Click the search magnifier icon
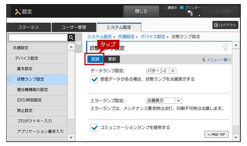 coord(71,38)
